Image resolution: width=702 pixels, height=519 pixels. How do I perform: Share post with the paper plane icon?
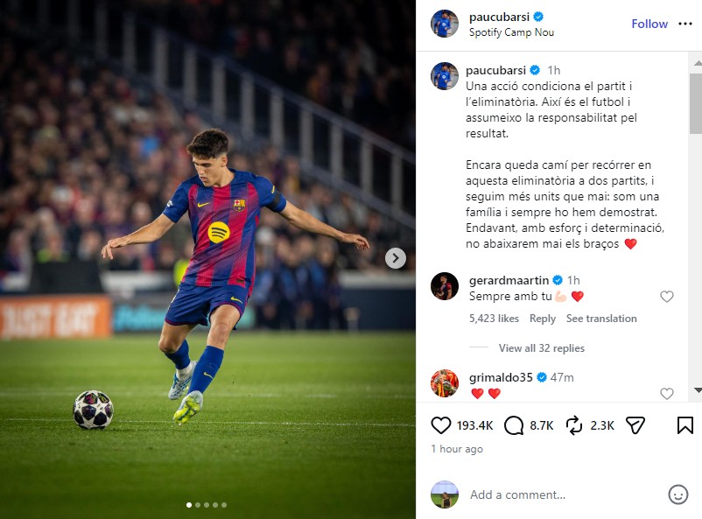(635, 425)
